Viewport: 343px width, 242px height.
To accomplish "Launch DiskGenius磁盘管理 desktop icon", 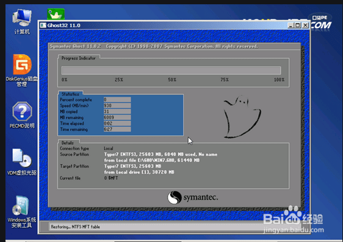I will (22, 70).
